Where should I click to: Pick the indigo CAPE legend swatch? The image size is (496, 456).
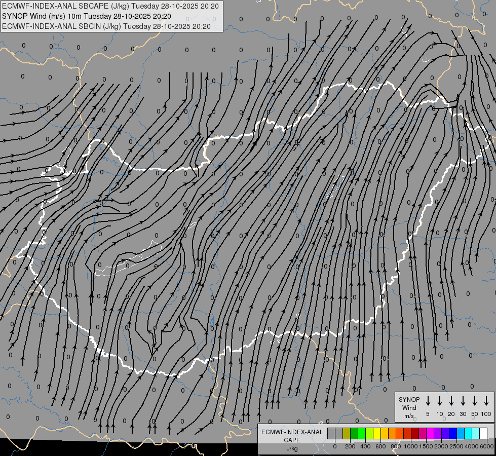445,433
